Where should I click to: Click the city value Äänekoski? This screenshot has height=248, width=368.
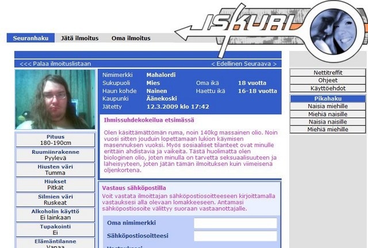162,98
